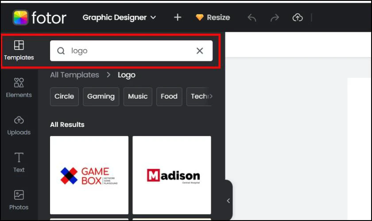Open the Templates sidebar tab
This screenshot has height=221, width=372.
19,50
